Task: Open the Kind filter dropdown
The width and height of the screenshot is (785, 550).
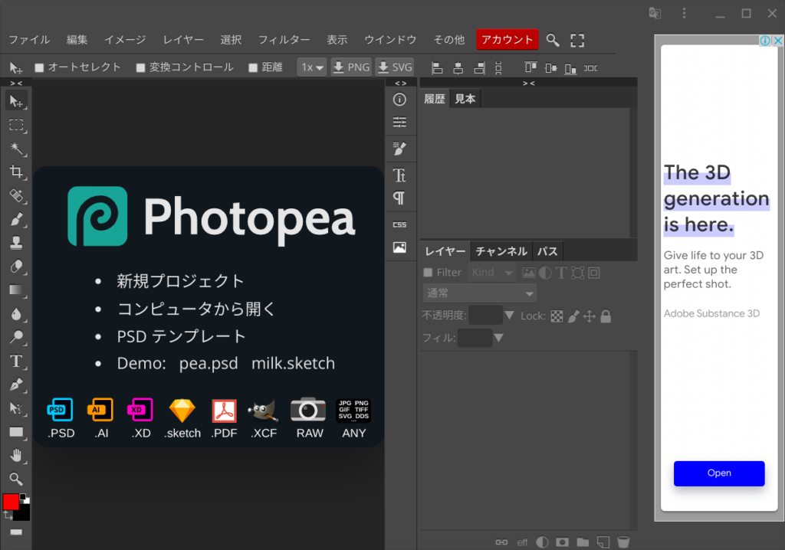Action: tap(491, 273)
